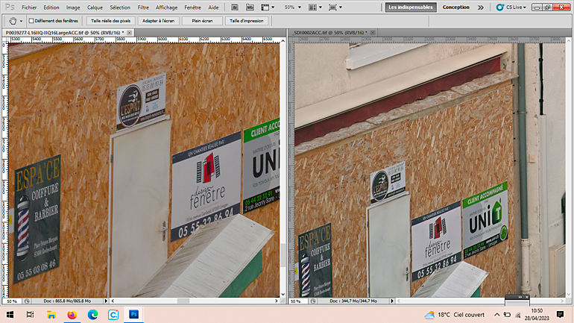Open the Sélection menu
This screenshot has height=323, width=574.
click(120, 7)
